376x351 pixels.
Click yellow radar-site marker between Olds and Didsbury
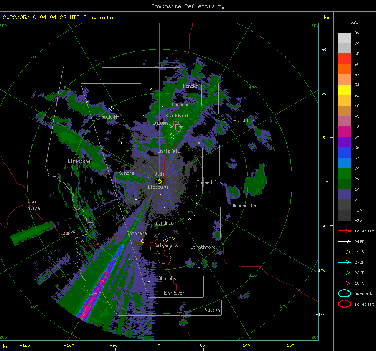tap(160, 182)
